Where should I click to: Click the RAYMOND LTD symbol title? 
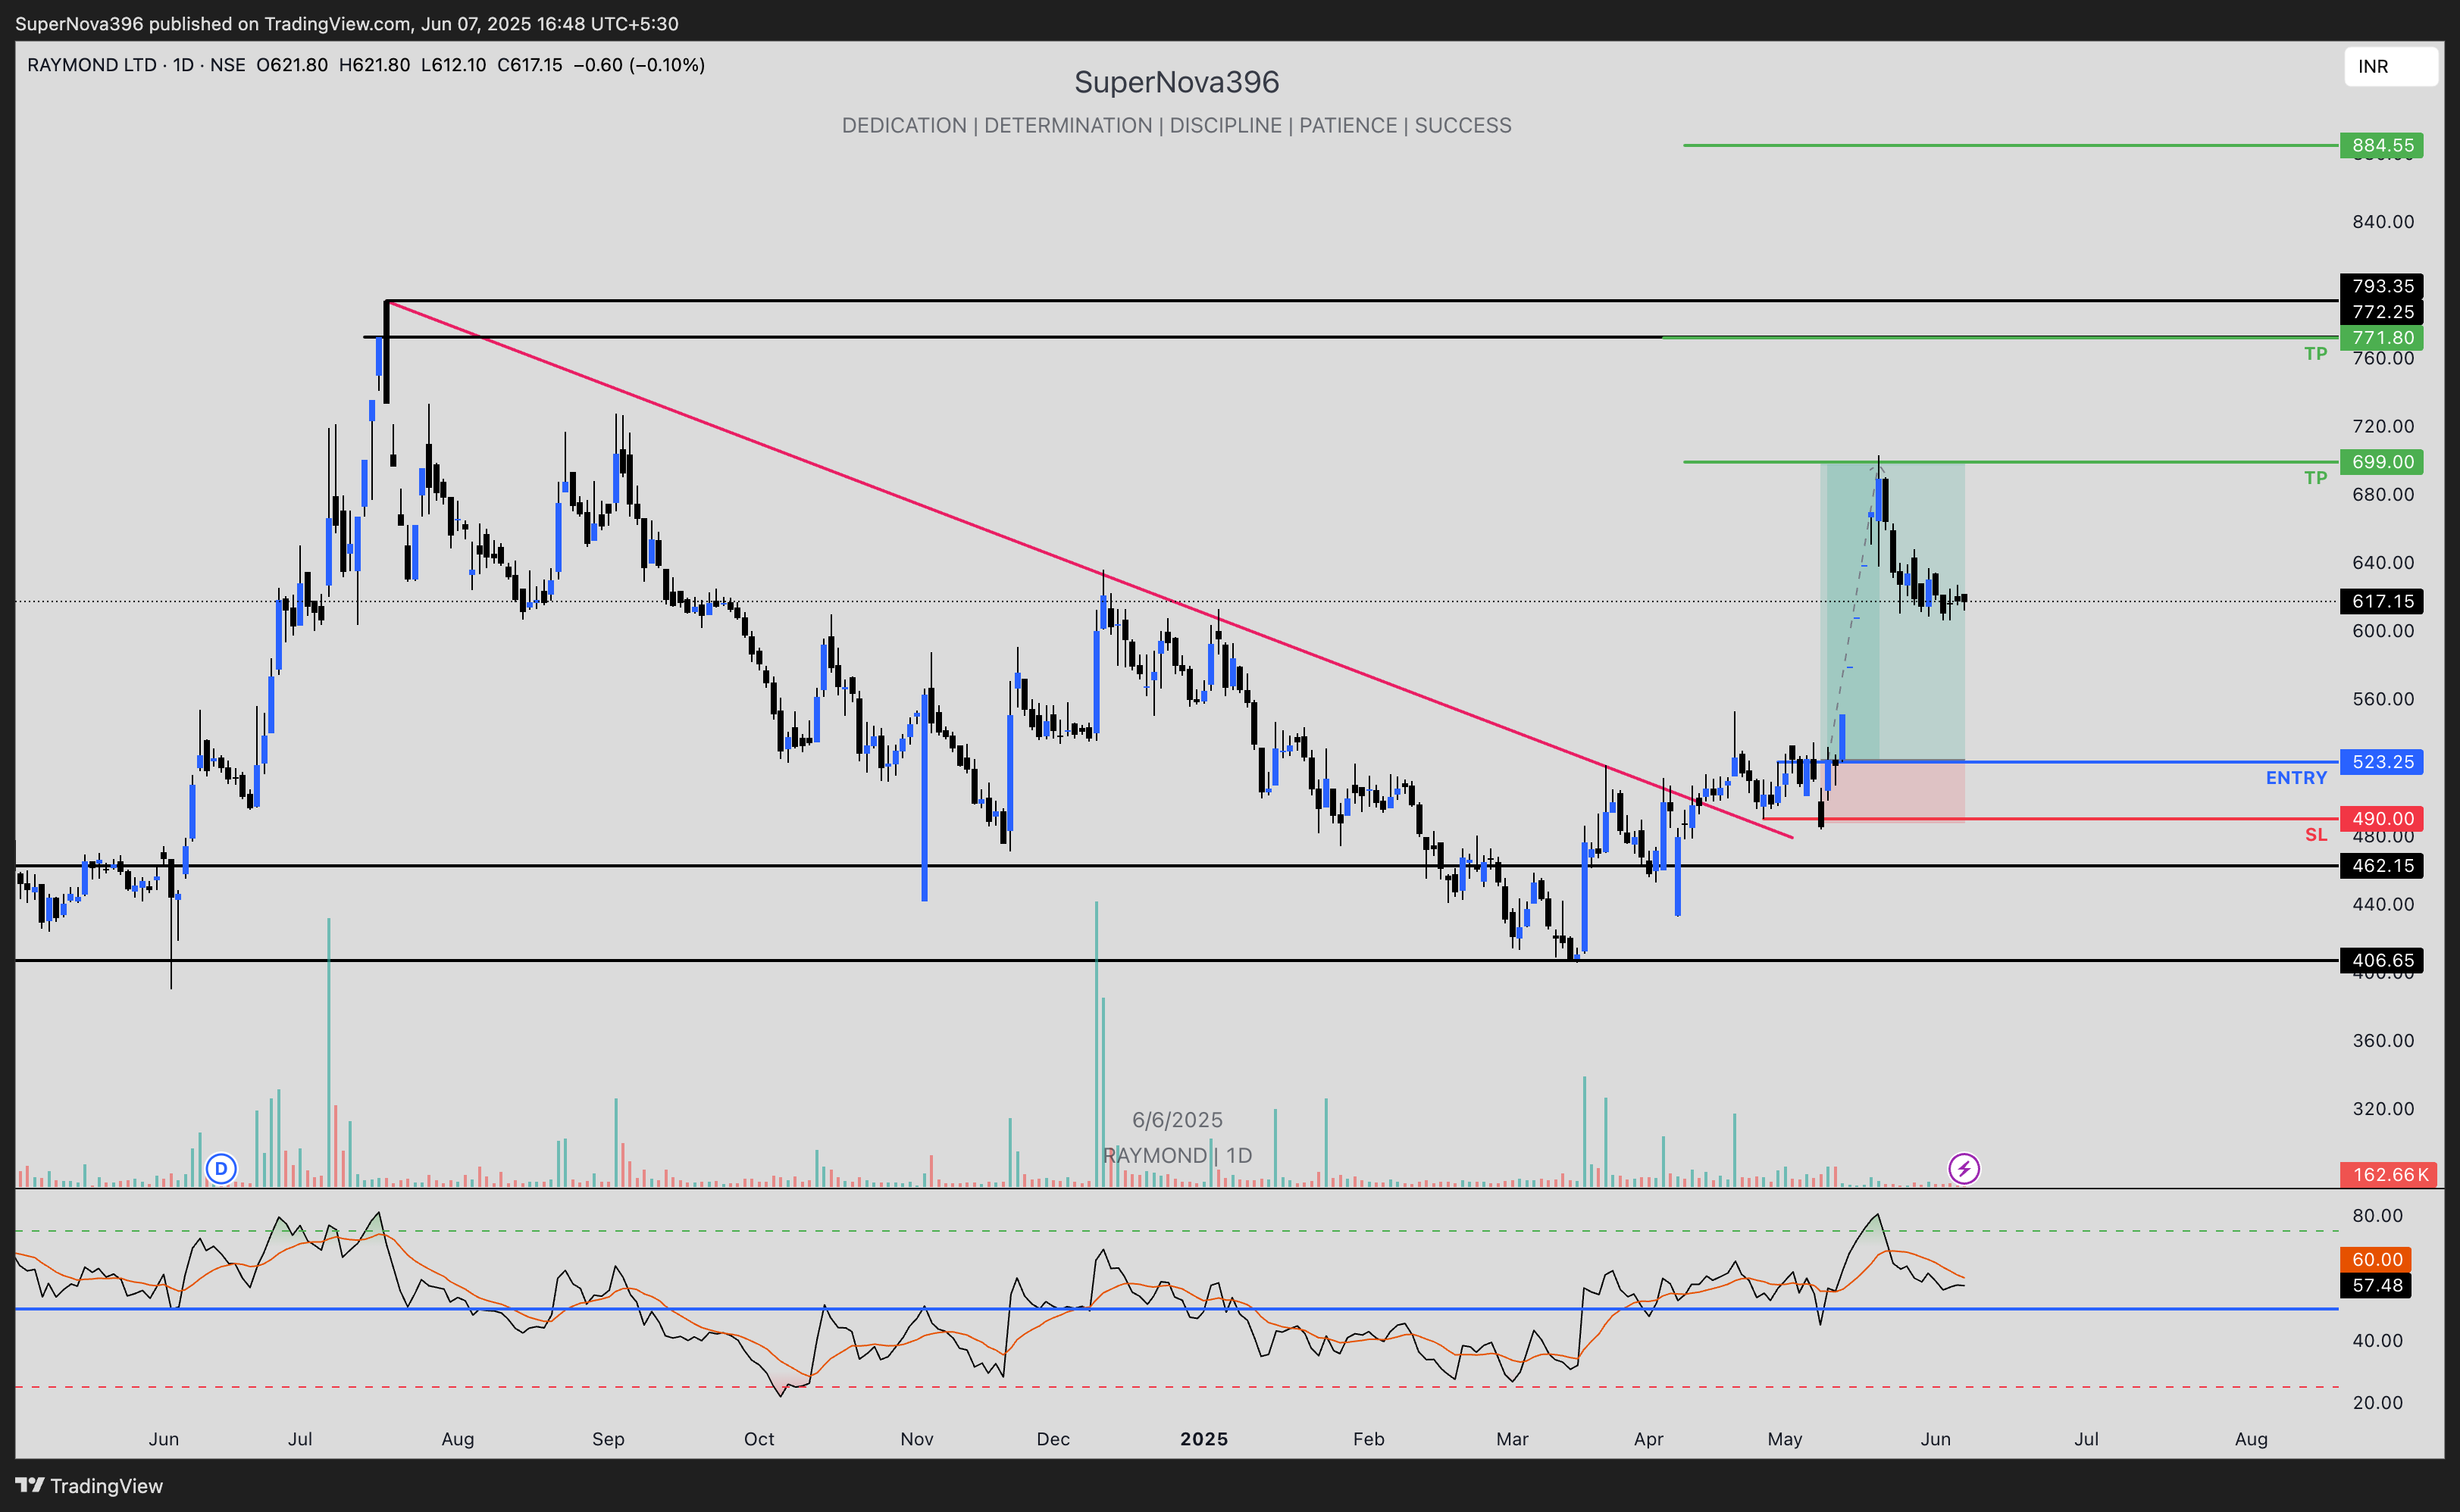(92, 65)
